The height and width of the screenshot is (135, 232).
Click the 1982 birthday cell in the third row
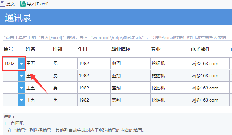pos(94,88)
